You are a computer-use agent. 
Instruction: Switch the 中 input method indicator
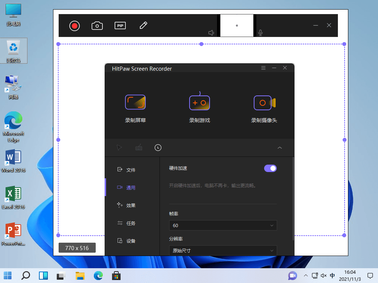tap(332, 276)
